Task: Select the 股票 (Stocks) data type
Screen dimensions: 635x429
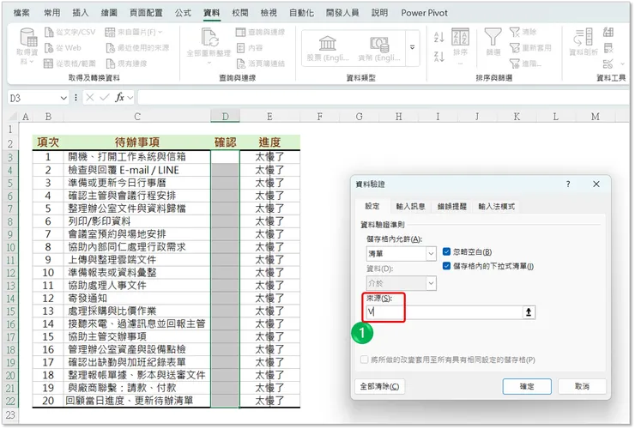Action: pyautogui.click(x=328, y=48)
